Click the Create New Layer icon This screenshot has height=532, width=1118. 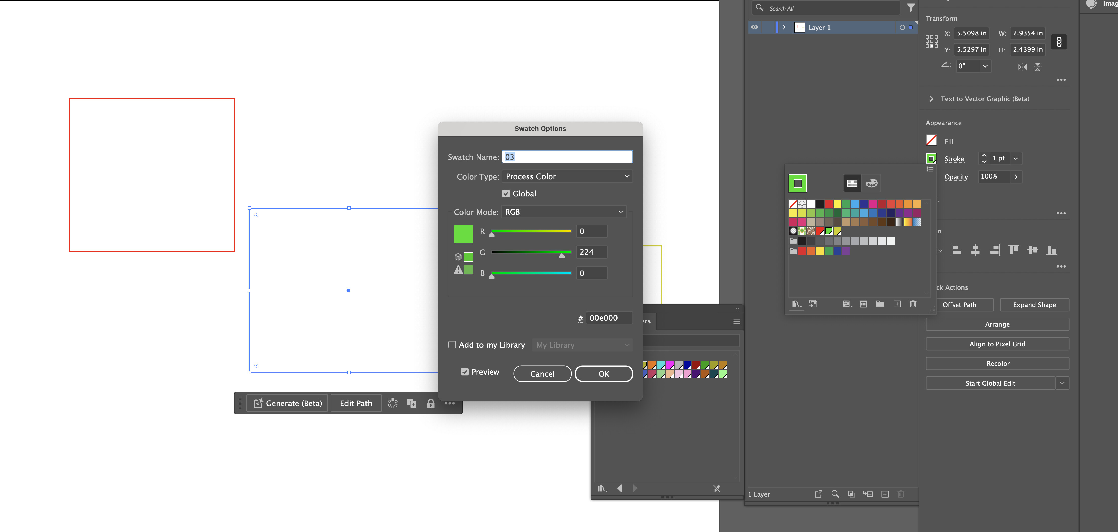885,494
